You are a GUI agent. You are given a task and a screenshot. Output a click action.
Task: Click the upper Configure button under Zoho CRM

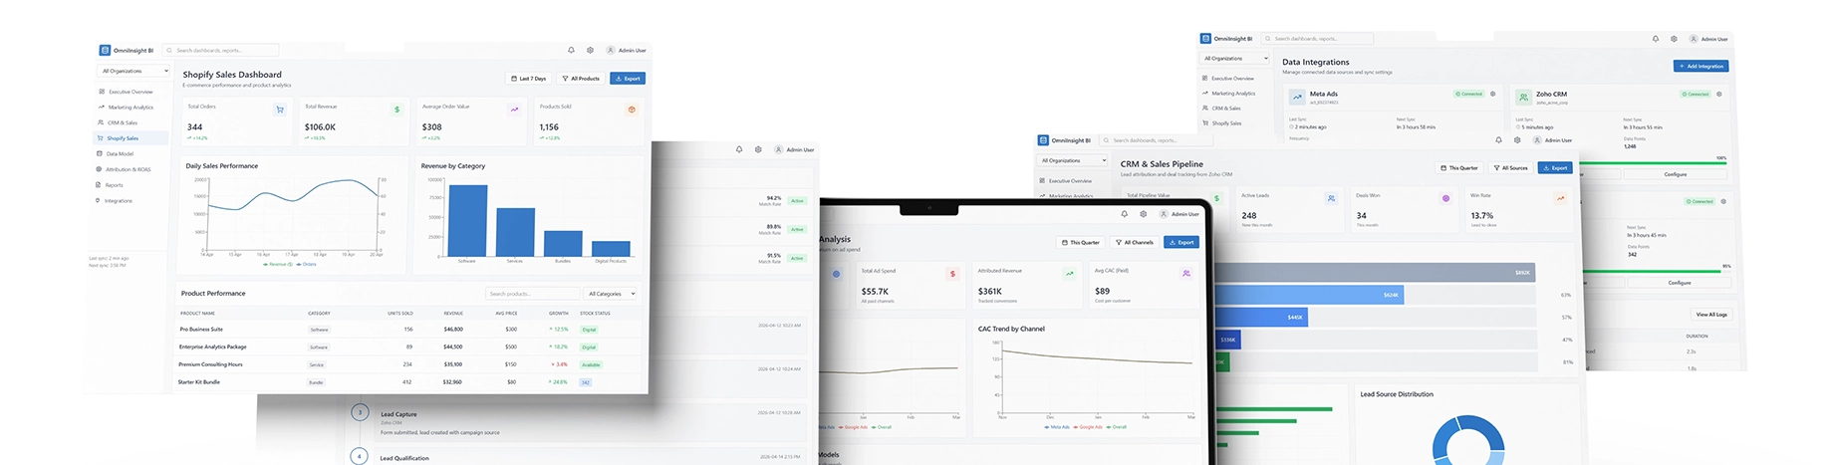pyautogui.click(x=1676, y=174)
